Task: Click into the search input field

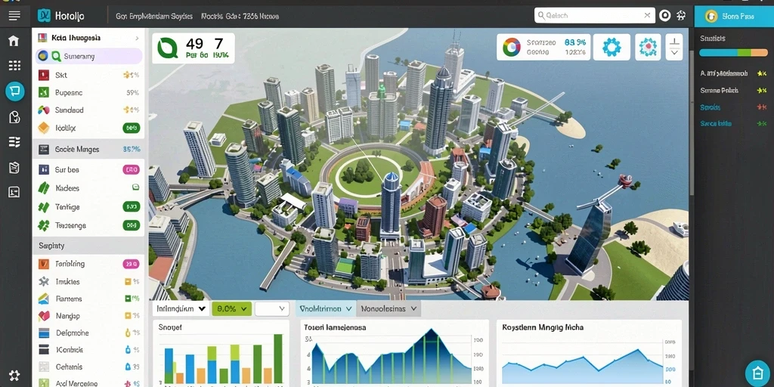Action: tap(594, 15)
